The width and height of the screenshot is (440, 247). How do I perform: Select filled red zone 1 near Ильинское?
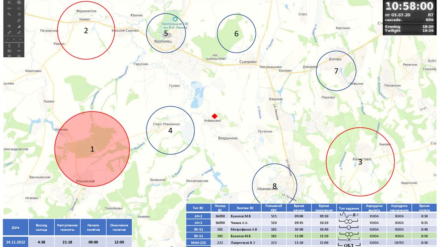(92, 149)
